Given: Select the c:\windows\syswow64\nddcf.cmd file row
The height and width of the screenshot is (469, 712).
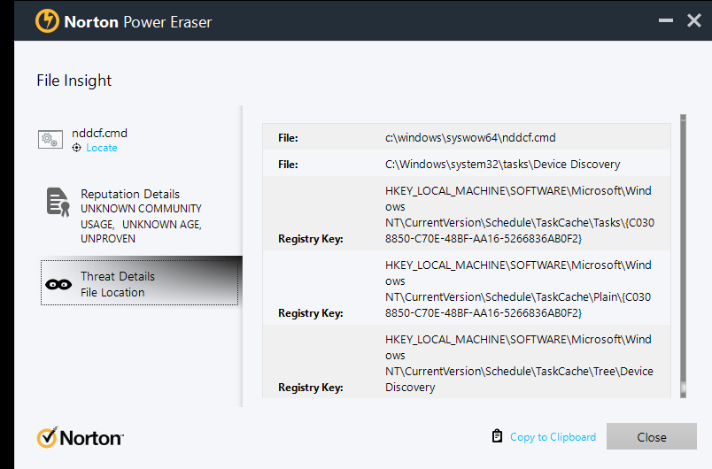Looking at the screenshot, I should pos(467,138).
